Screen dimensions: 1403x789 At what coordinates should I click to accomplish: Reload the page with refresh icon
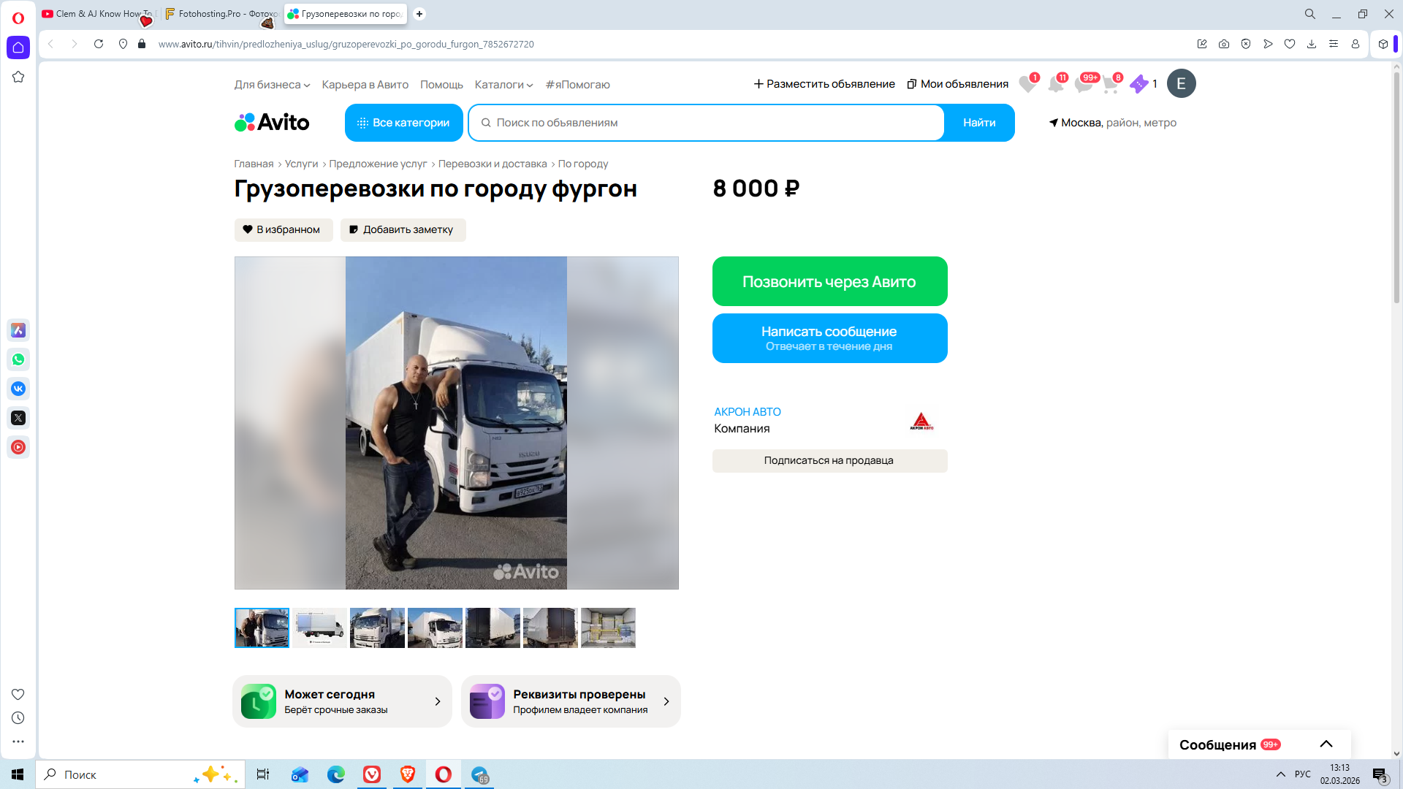click(99, 45)
